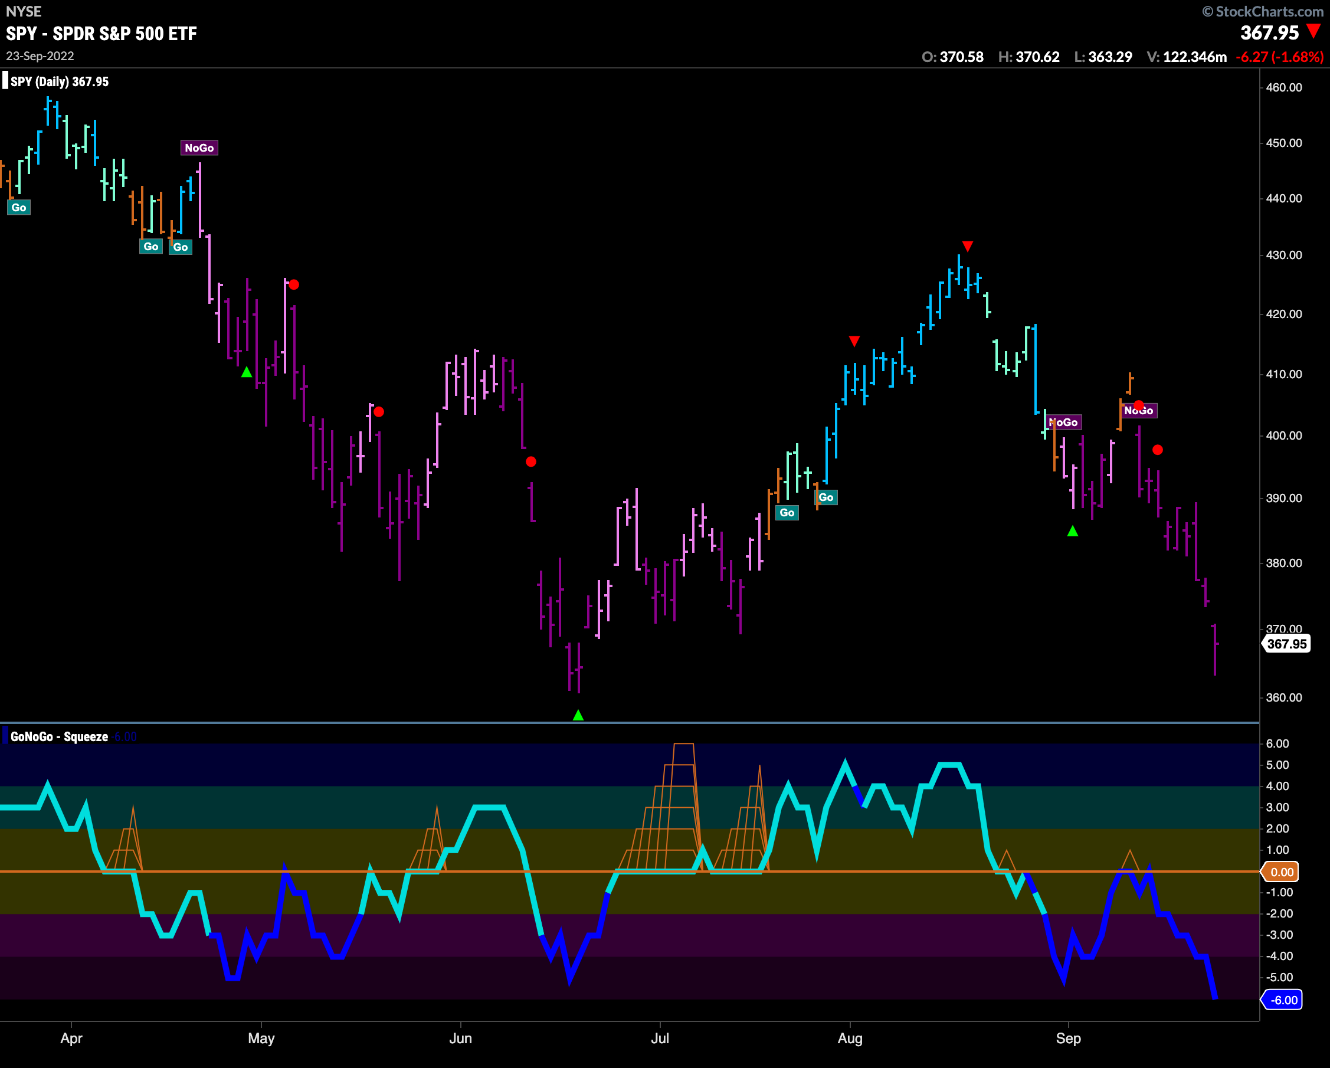Click the current price tag 367.95 on axis

(x=1286, y=644)
